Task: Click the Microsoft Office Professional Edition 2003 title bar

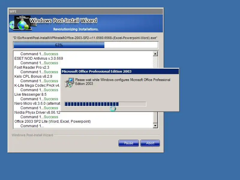Action: 120,71
